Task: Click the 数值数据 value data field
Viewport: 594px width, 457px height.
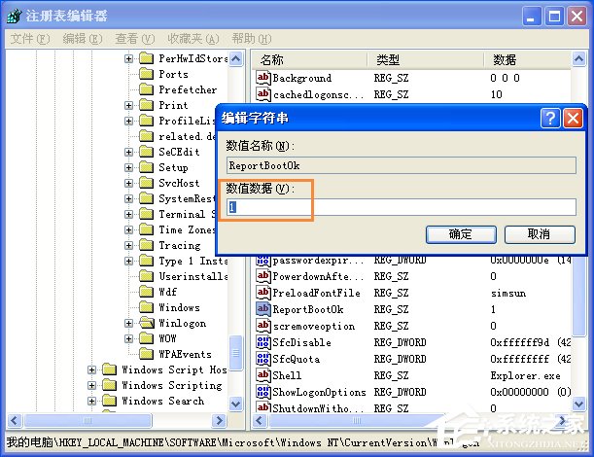Action: (x=402, y=207)
